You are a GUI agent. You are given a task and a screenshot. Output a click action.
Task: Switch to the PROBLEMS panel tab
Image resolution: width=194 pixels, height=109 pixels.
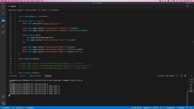point(13,76)
